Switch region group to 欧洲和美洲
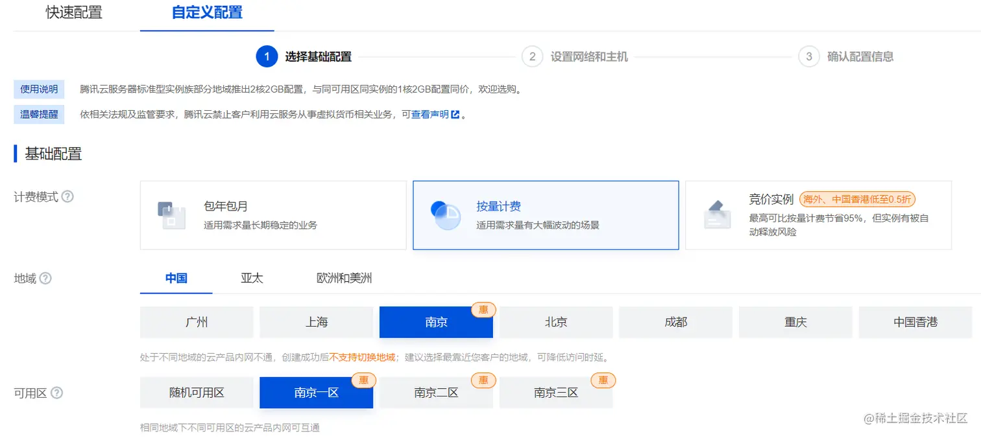This screenshot has width=981, height=438. (x=345, y=279)
